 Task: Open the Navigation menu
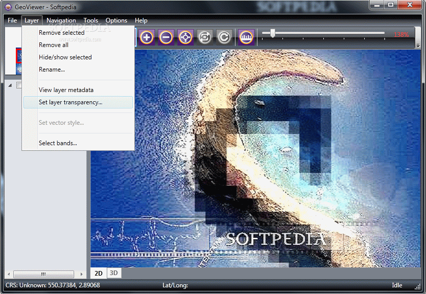[x=61, y=20]
